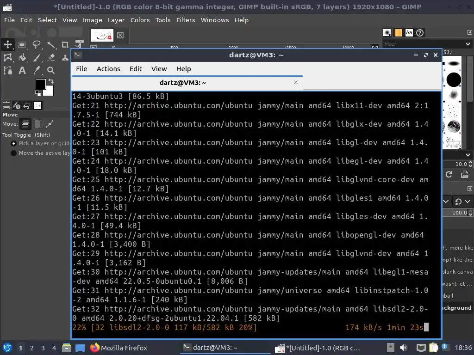This screenshot has height=355, width=474.
Task: Select the Fuzzy Select magic wand tool
Action: tap(51, 45)
